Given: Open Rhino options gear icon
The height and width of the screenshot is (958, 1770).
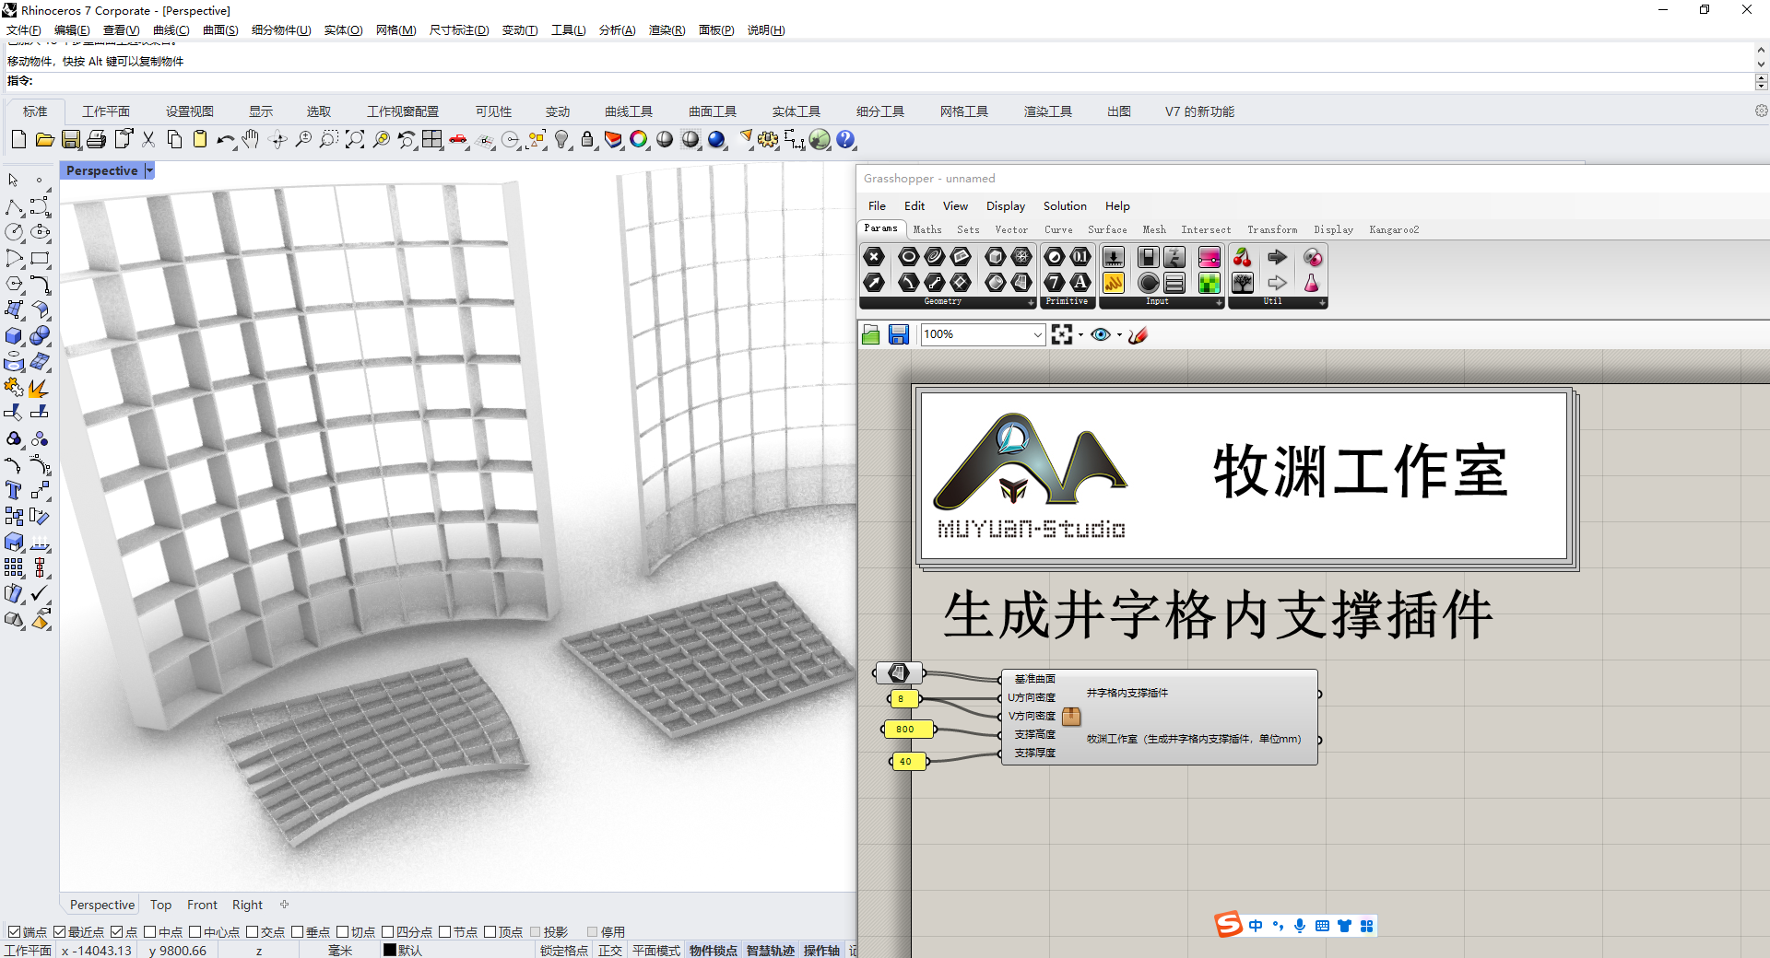Looking at the screenshot, I should click(x=768, y=140).
